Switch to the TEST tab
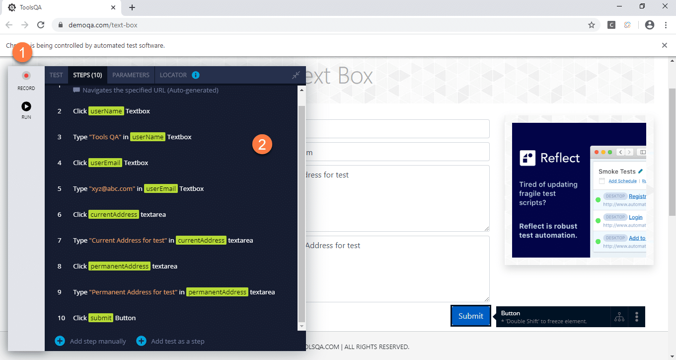This screenshot has width=676, height=360. pyautogui.click(x=56, y=75)
